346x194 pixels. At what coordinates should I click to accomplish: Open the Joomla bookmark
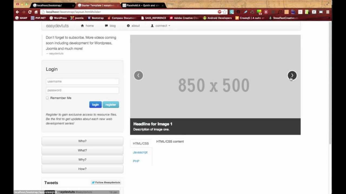pyautogui.click(x=77, y=18)
